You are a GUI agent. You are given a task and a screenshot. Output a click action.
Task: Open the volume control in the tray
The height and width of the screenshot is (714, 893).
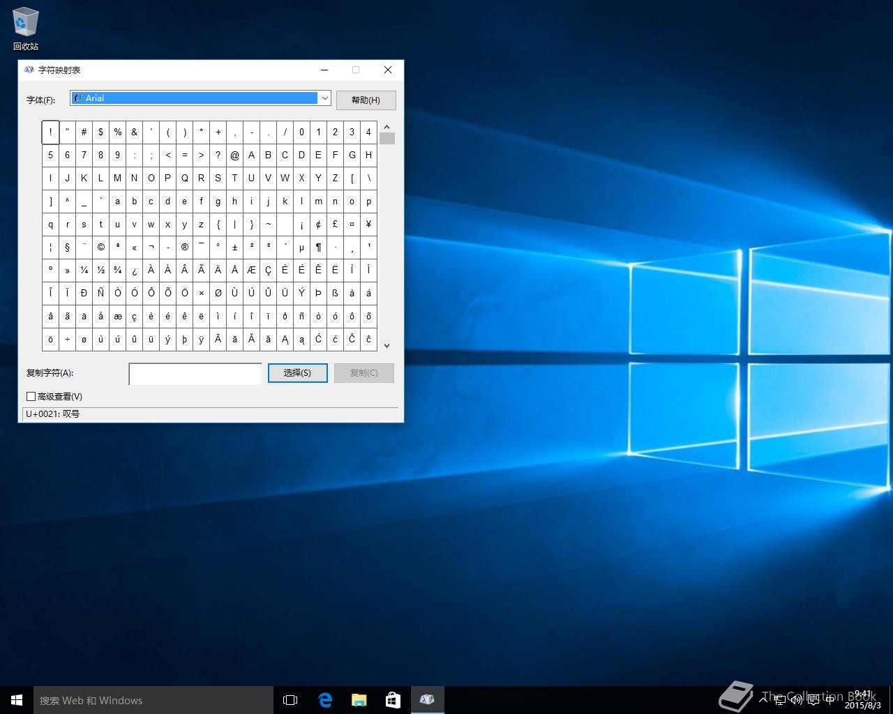point(796,700)
